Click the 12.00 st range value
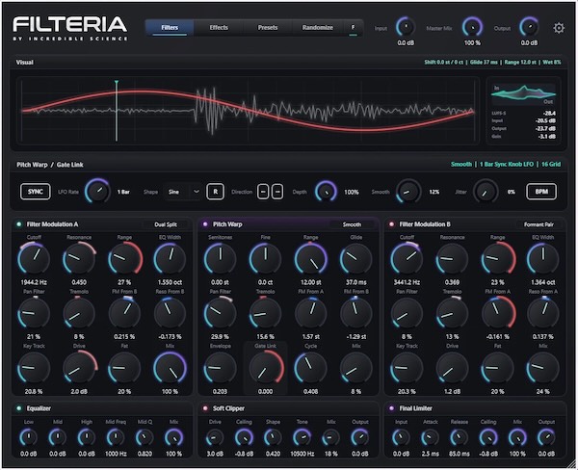Image resolution: width=578 pixels, height=470 pixels. point(311,282)
